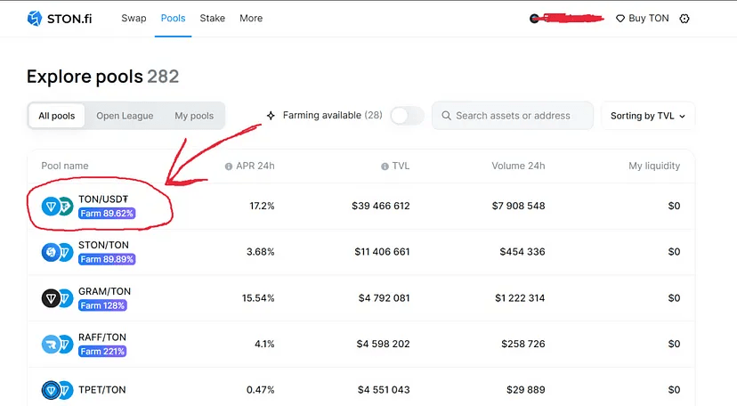Screen dimensions: 737x406
Task: Click the TPET/TON token pair icon
Action: [57, 390]
